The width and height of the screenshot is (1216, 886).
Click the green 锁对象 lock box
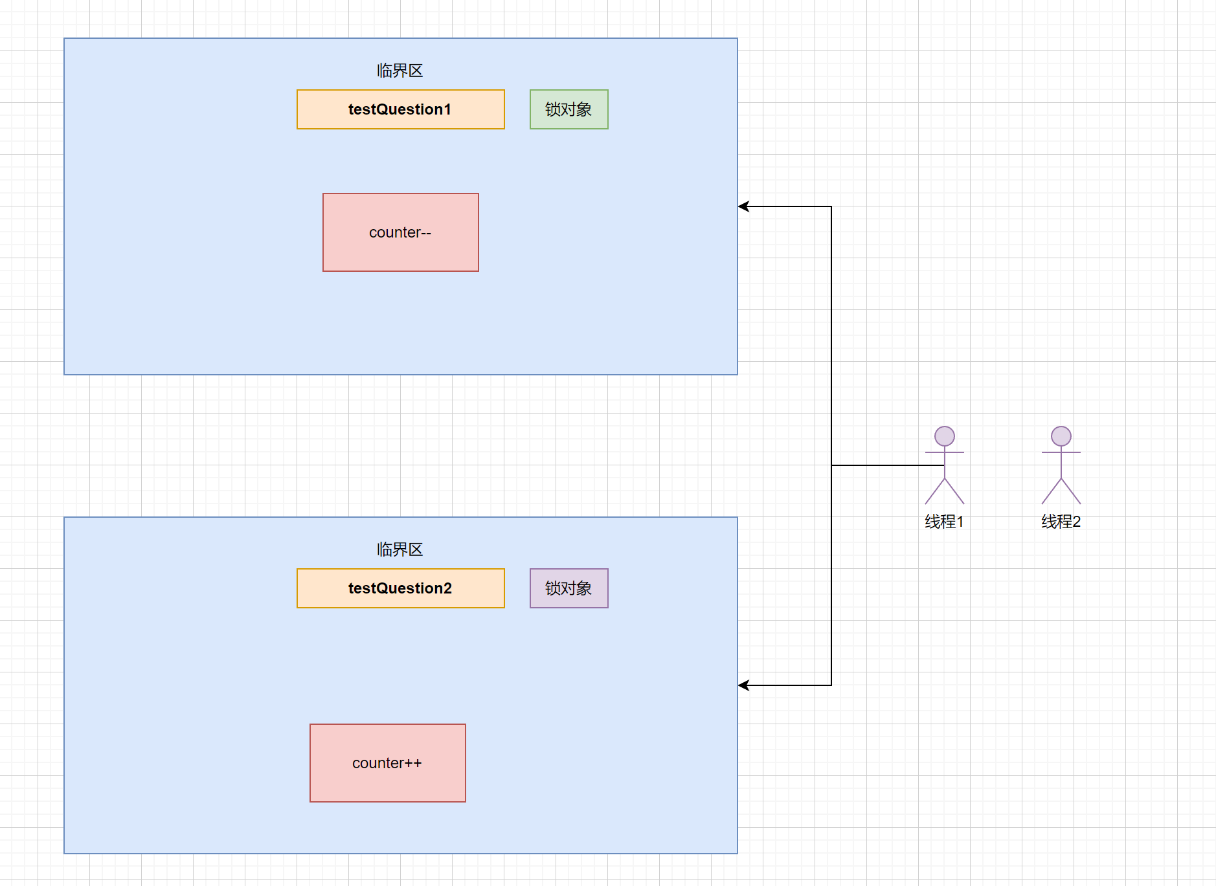point(569,109)
